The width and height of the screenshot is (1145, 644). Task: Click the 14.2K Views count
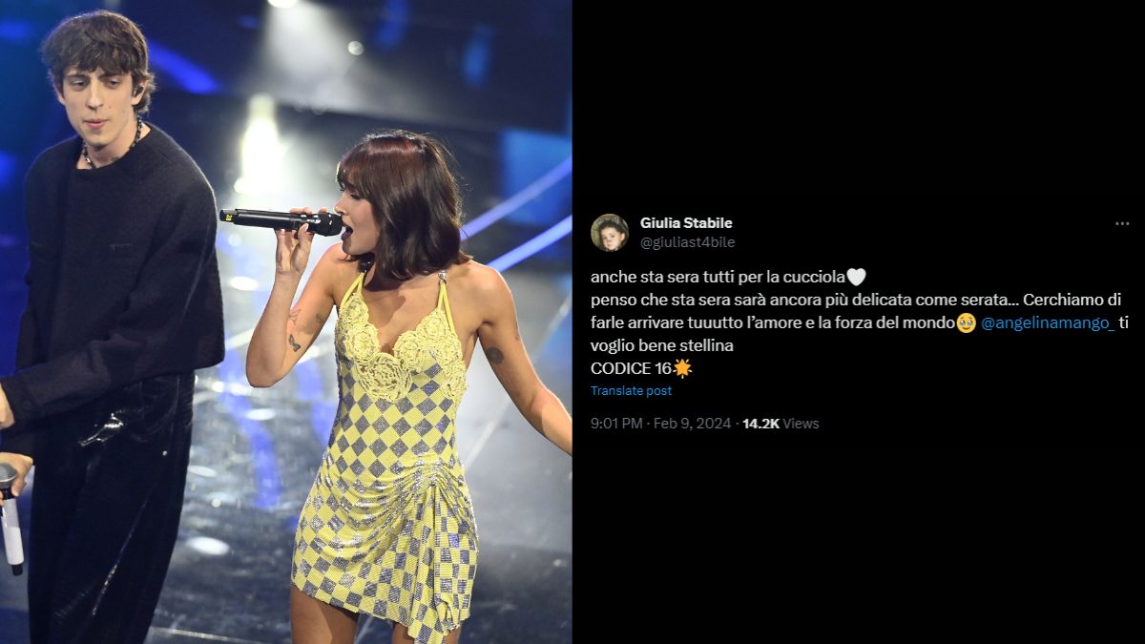pos(781,424)
